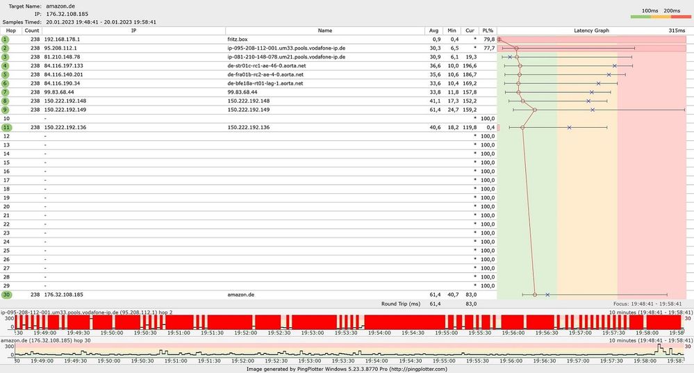Click de-fra01b-rc2-ae-4-0.aorta.net hostname

pyautogui.click(x=265, y=75)
